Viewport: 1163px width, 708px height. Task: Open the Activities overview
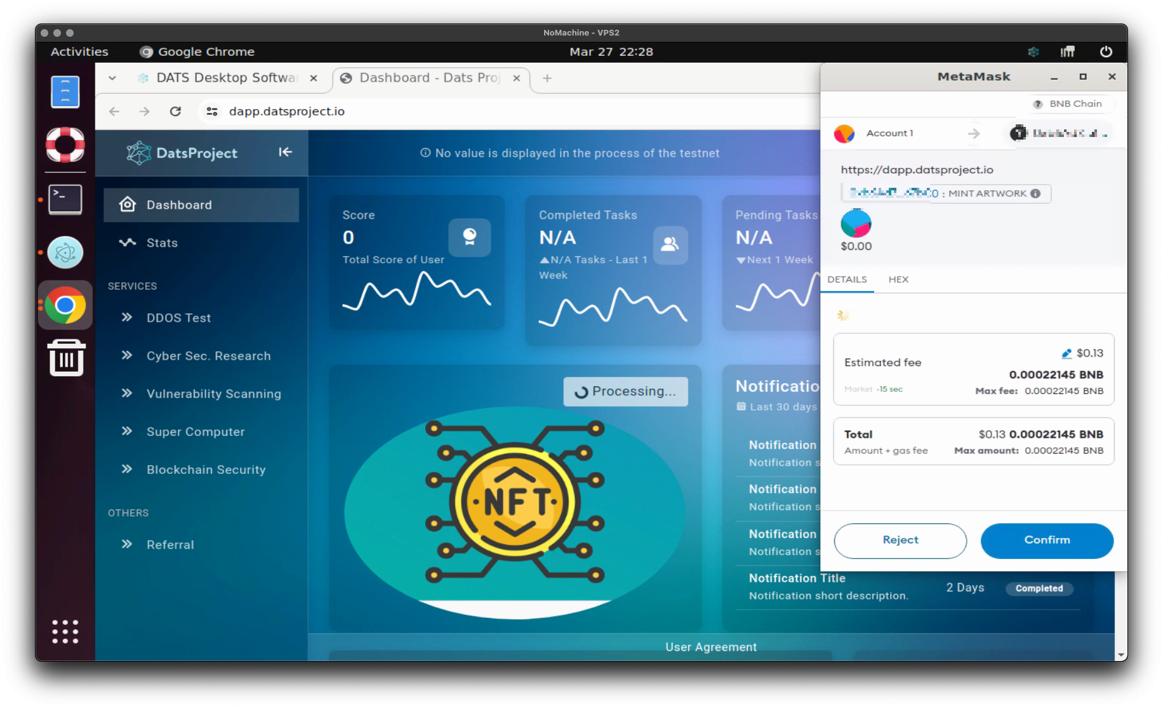tap(79, 52)
